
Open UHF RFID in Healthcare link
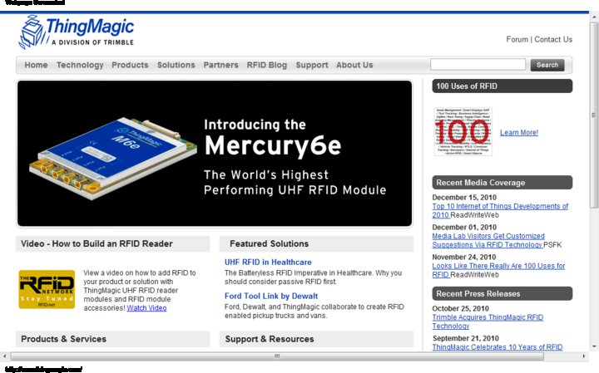268,262
